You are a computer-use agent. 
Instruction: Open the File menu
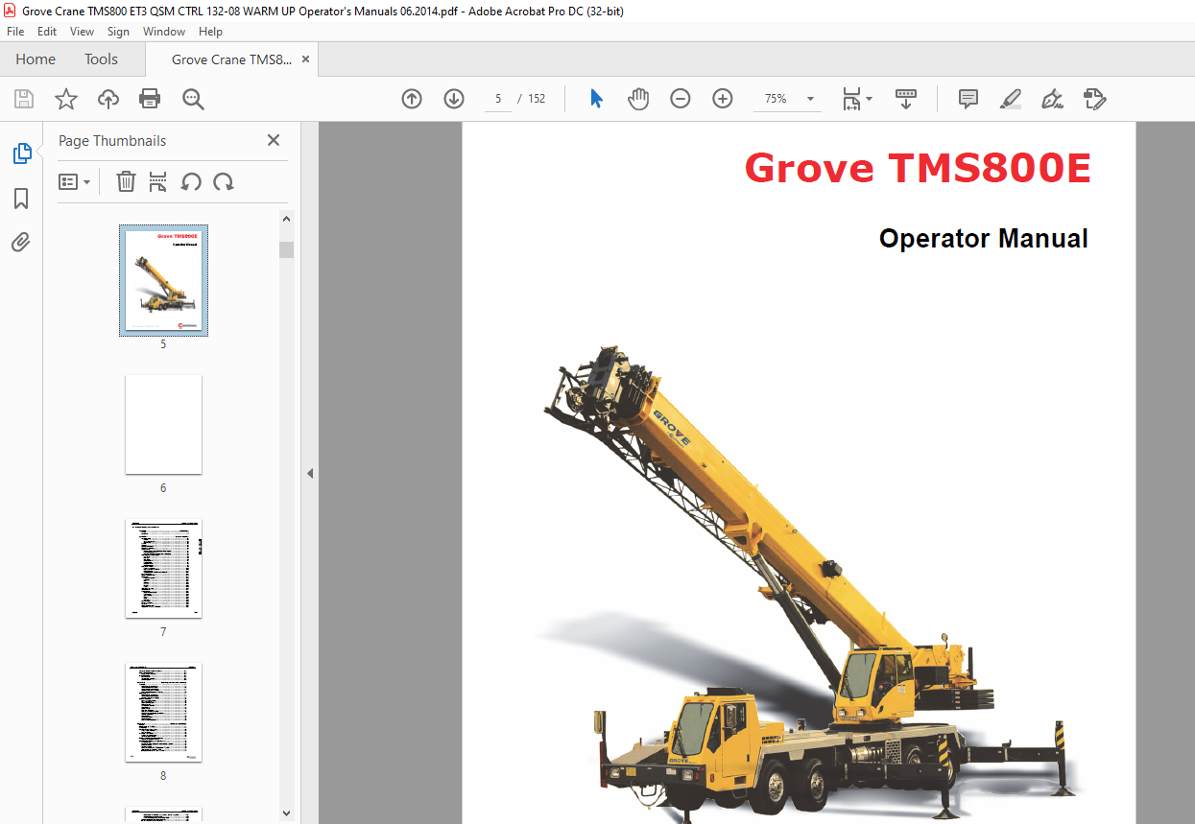(15, 32)
